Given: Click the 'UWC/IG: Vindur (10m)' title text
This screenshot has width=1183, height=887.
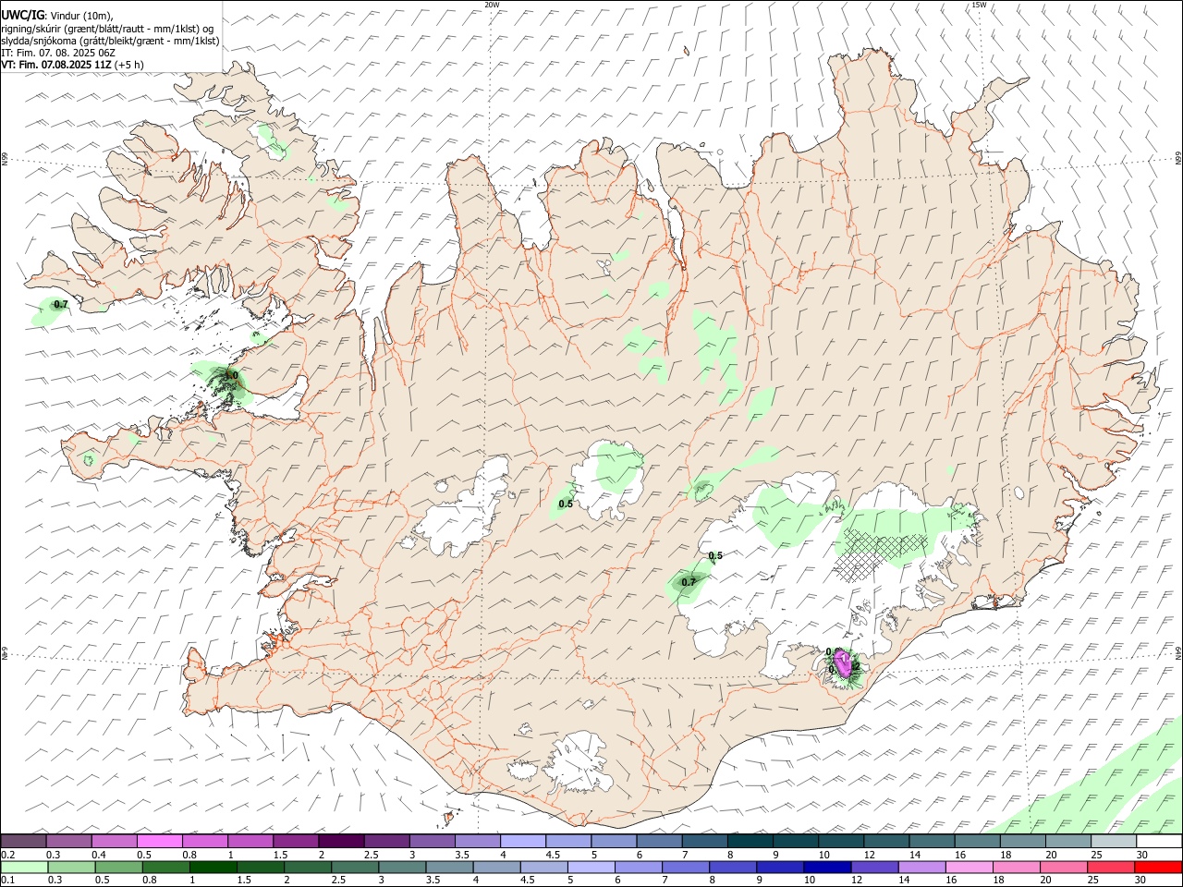Looking at the screenshot, I should 57,16.
